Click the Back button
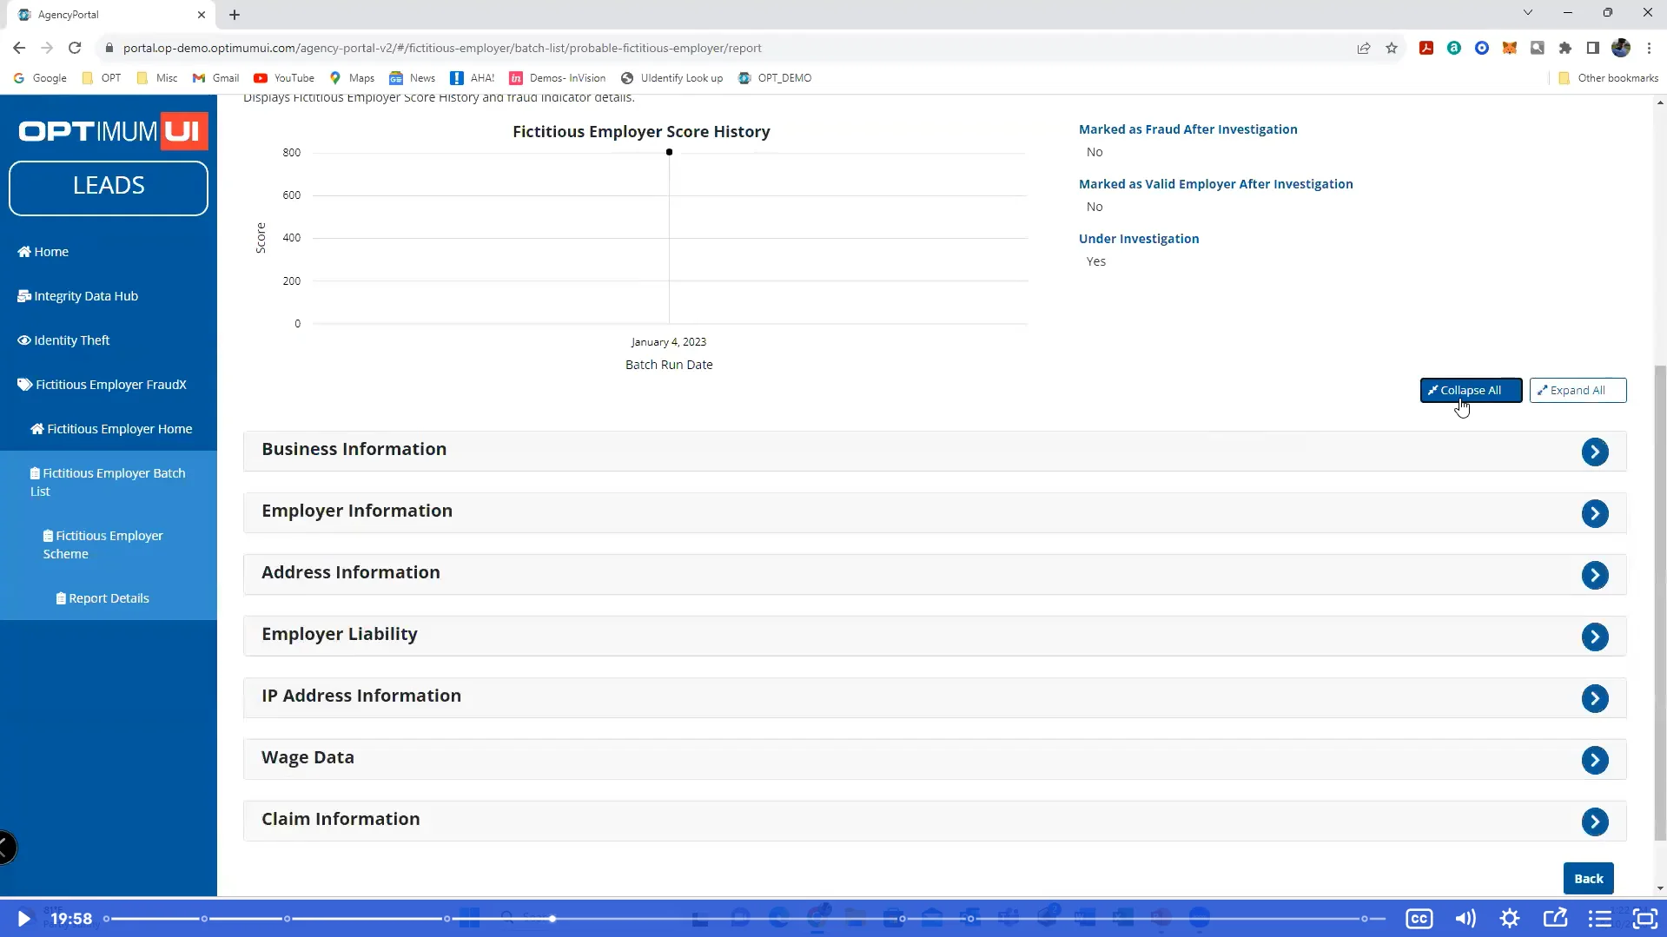 1588,878
